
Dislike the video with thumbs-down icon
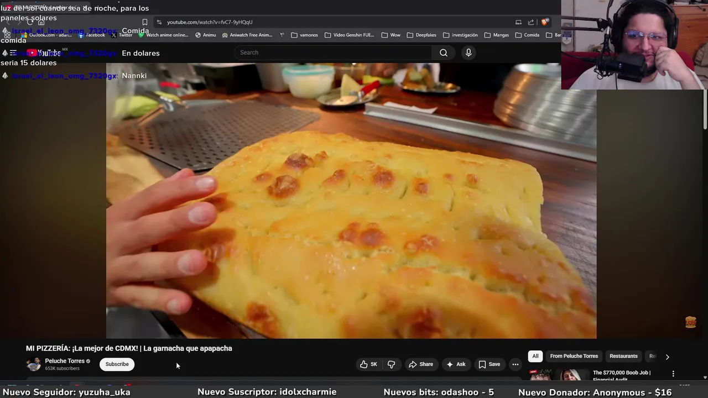392,364
